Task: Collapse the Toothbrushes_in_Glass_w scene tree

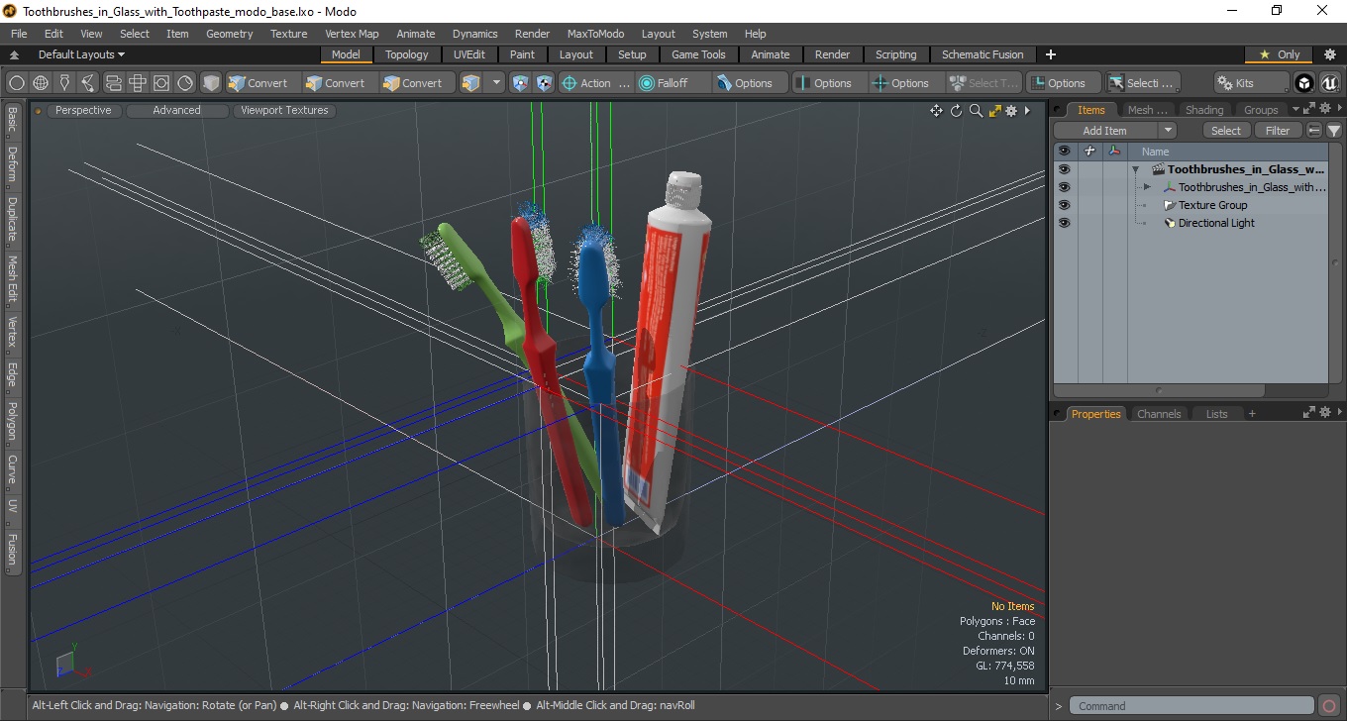Action: [1135, 169]
